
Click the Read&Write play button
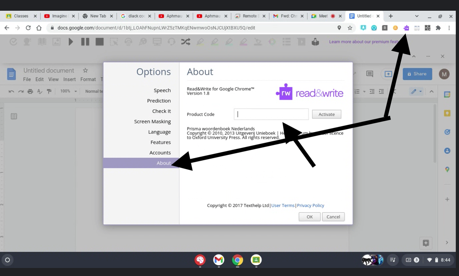click(x=71, y=42)
